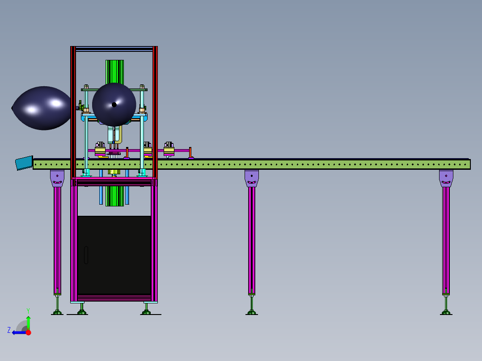Viewport: 482px width, 361px height.
Task: Select the round dark disc inside frame
Action: coord(114,105)
